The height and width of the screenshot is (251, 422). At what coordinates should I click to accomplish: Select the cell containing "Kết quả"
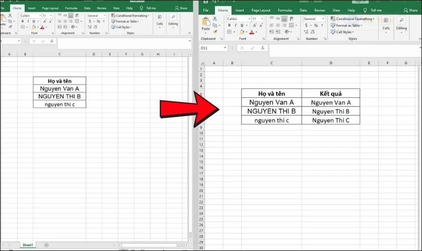(x=331, y=93)
